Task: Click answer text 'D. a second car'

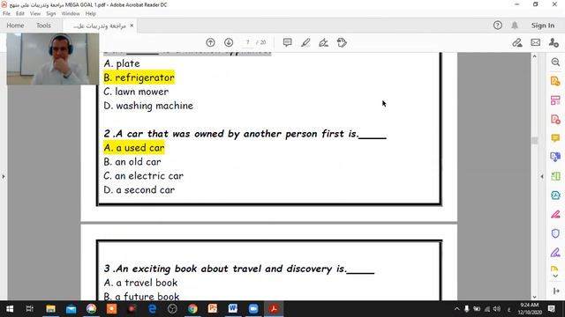Action: [139, 190]
